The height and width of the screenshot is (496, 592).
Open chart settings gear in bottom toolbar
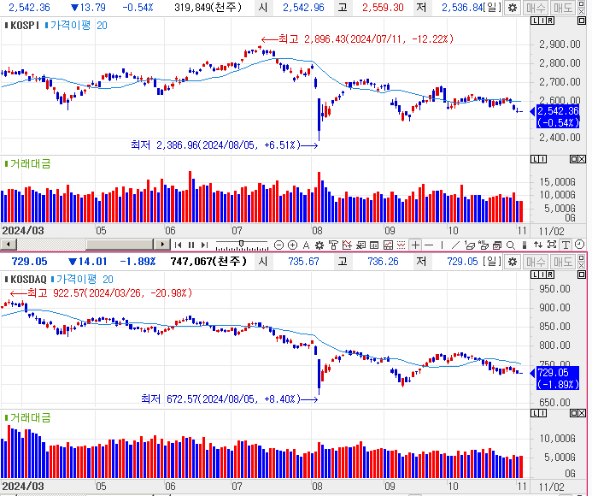(319, 245)
